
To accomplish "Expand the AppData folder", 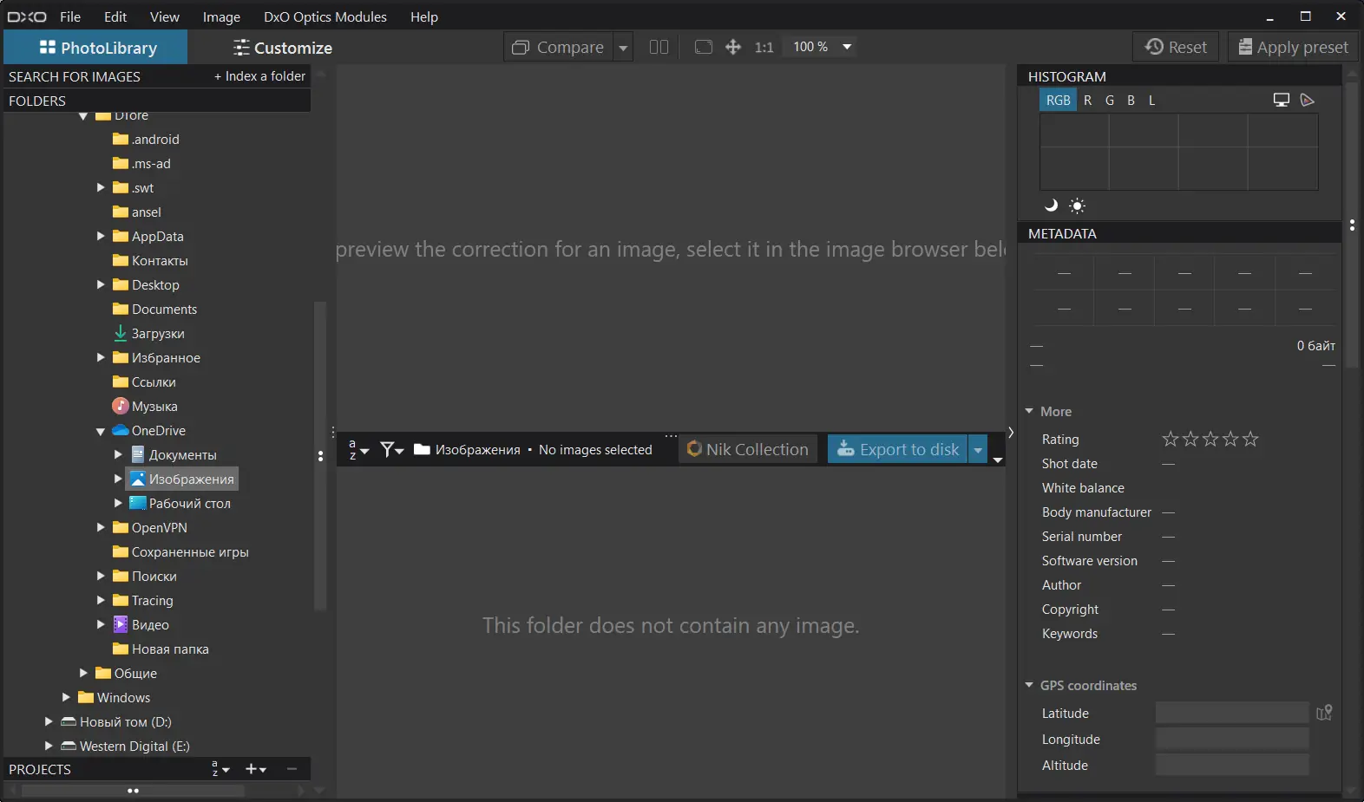I will (101, 236).
